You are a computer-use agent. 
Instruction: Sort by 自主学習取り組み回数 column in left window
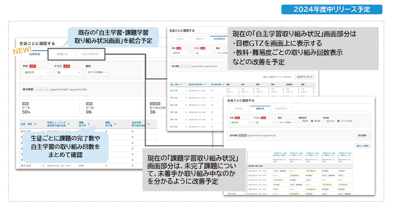[140, 124]
